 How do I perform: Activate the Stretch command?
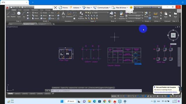(35, 18)
